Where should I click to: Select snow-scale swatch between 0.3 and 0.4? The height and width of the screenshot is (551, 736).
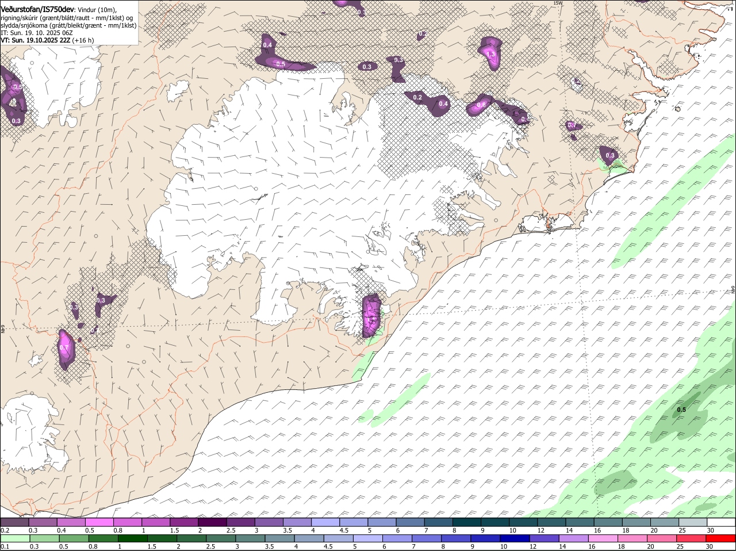[x=43, y=522]
